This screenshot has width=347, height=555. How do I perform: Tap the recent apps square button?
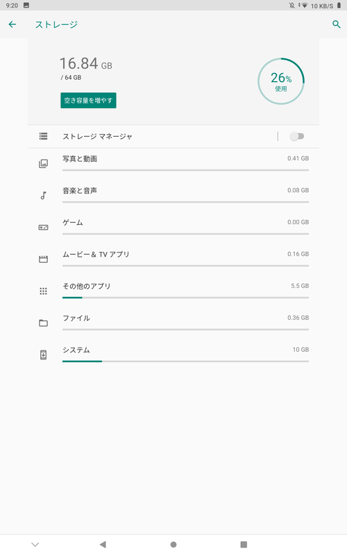tap(244, 545)
